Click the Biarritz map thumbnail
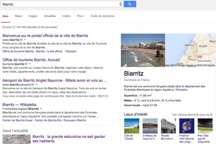This screenshot has height=144, width=216. [x=191, y=50]
